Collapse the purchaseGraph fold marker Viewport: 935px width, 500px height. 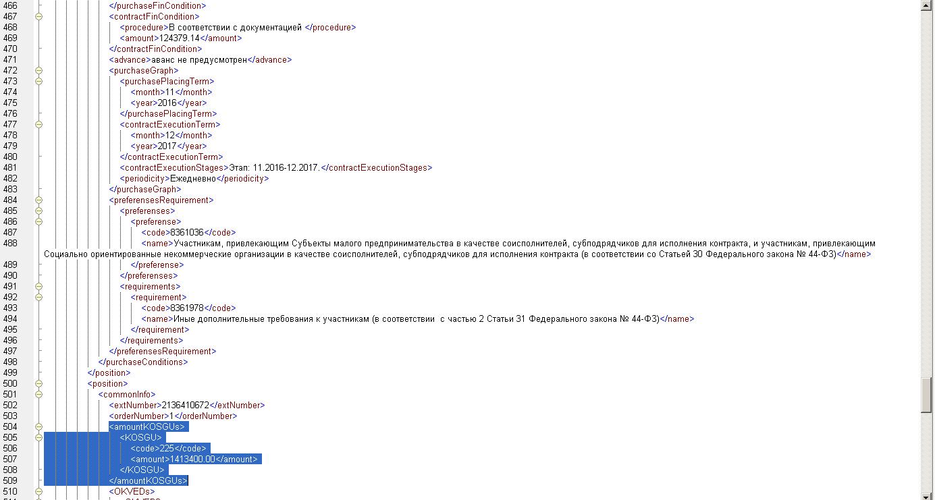38,70
